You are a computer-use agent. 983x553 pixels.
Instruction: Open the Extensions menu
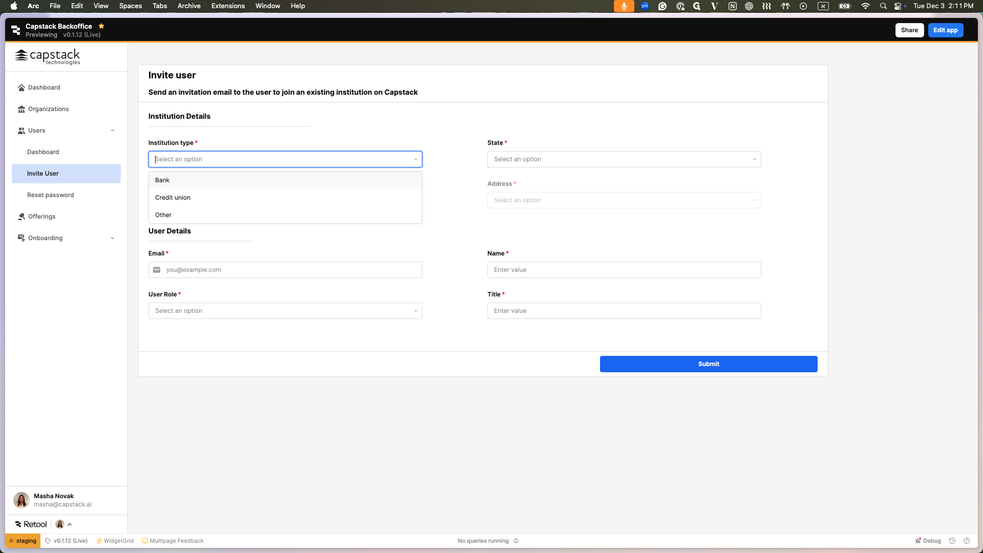[228, 6]
